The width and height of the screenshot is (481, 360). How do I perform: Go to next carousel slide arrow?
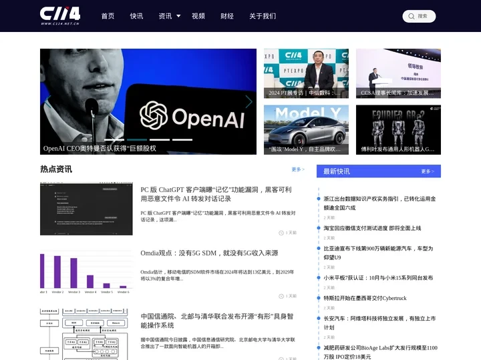[249, 101]
